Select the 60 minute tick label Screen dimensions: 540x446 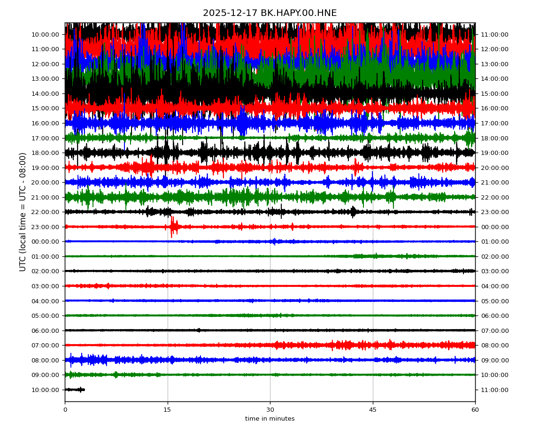pos(475,410)
